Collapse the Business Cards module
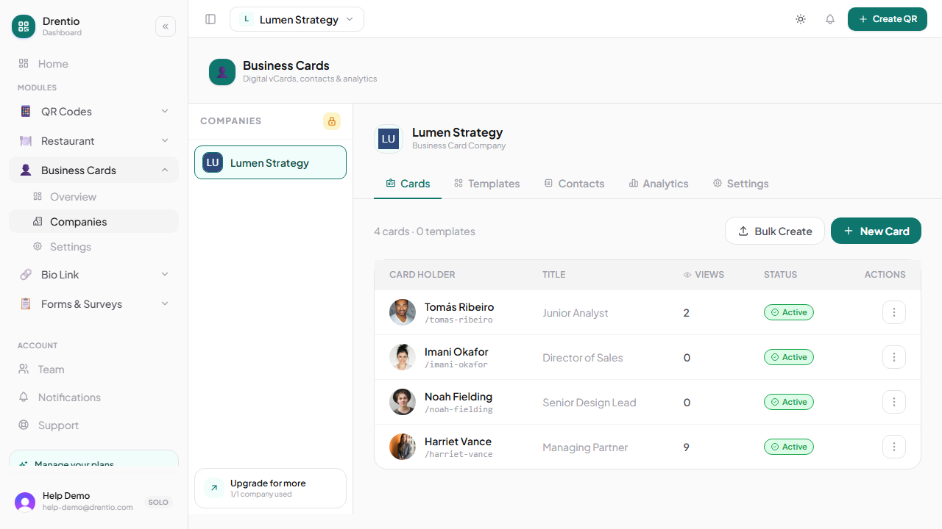 (x=93, y=170)
